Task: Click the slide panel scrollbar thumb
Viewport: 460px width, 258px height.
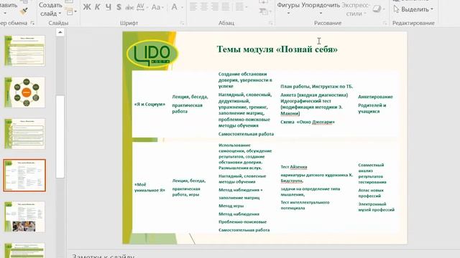Action: (x=60, y=136)
